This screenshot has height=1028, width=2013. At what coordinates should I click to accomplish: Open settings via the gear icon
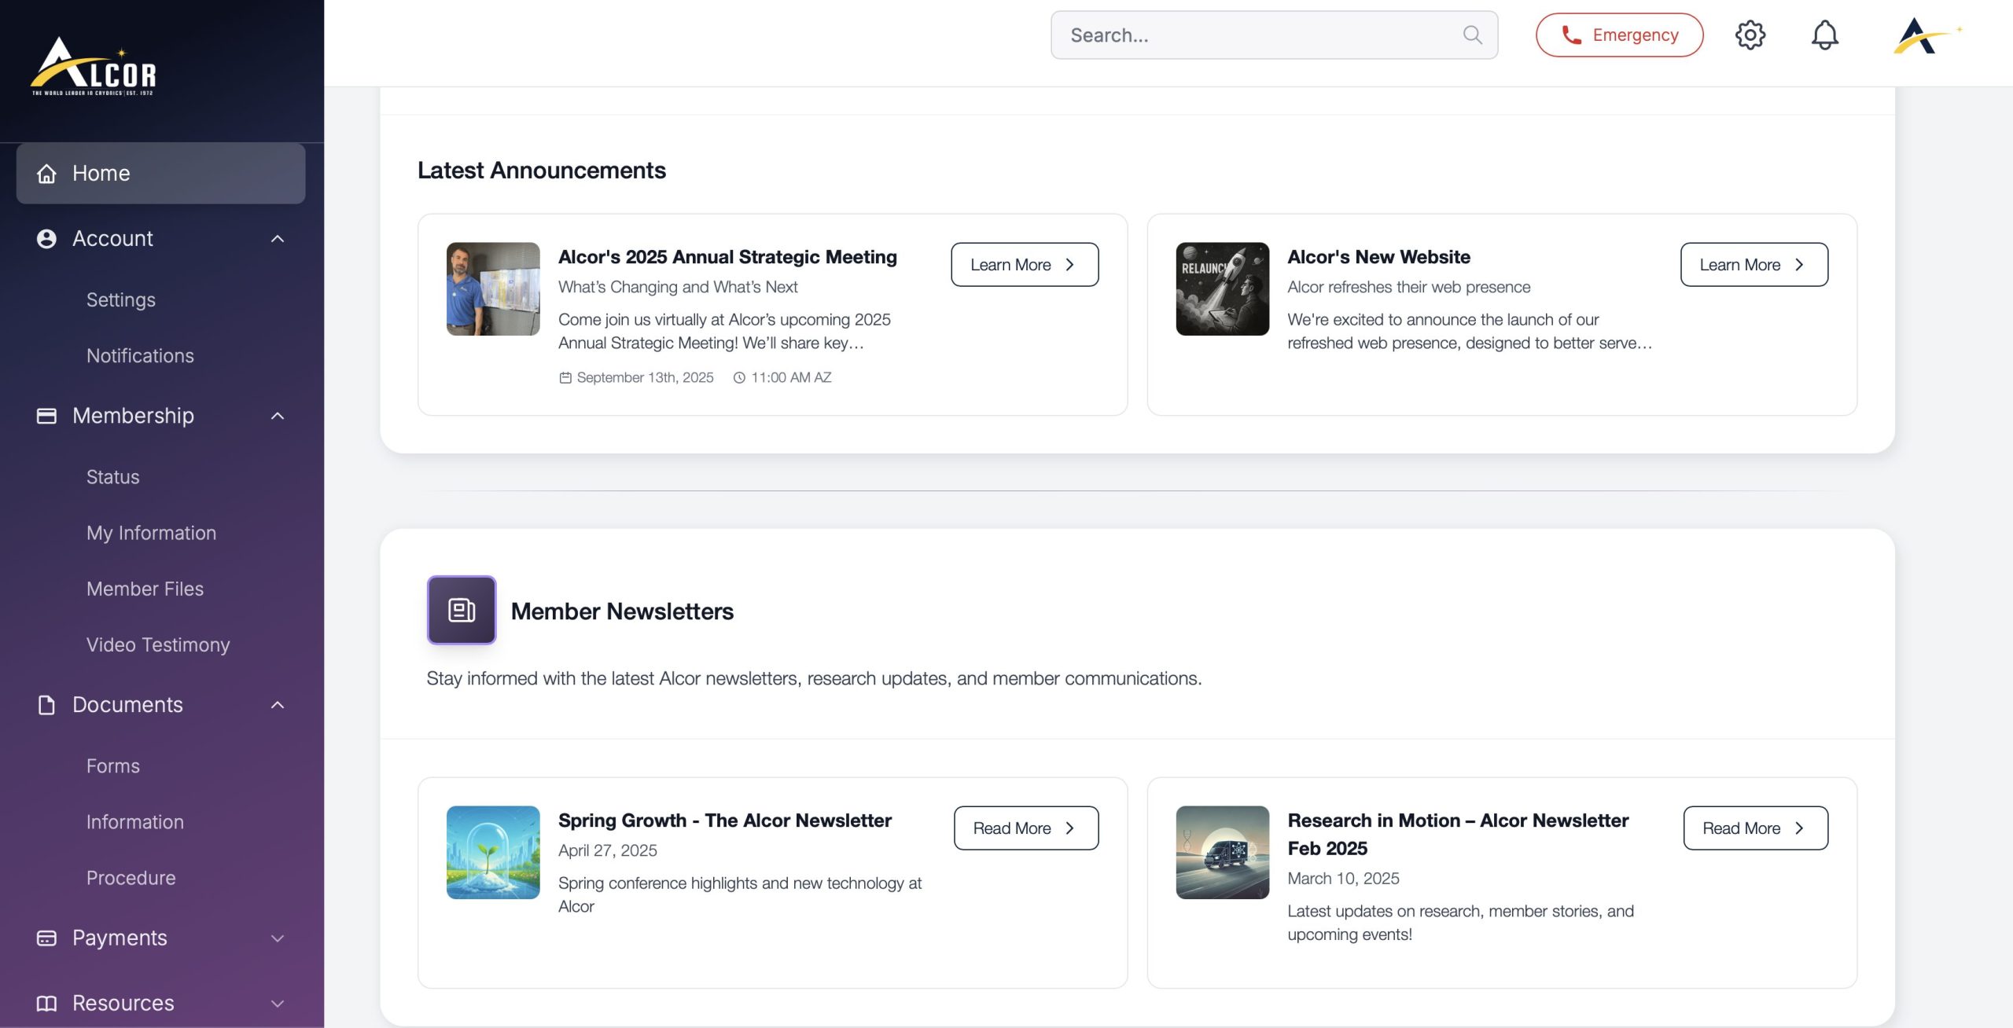click(1750, 35)
